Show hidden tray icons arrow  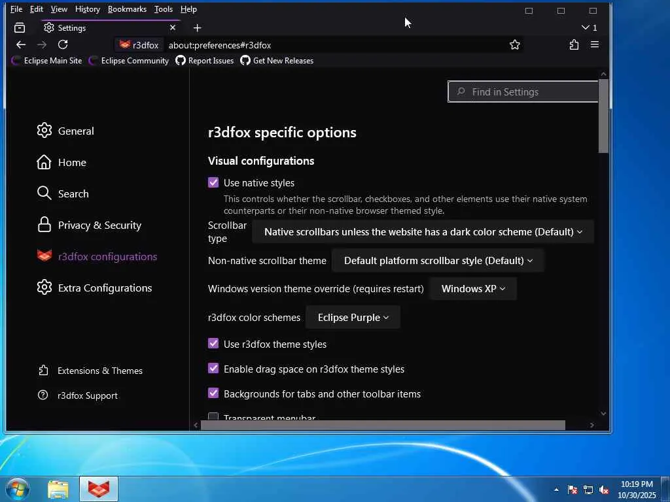pos(556,490)
